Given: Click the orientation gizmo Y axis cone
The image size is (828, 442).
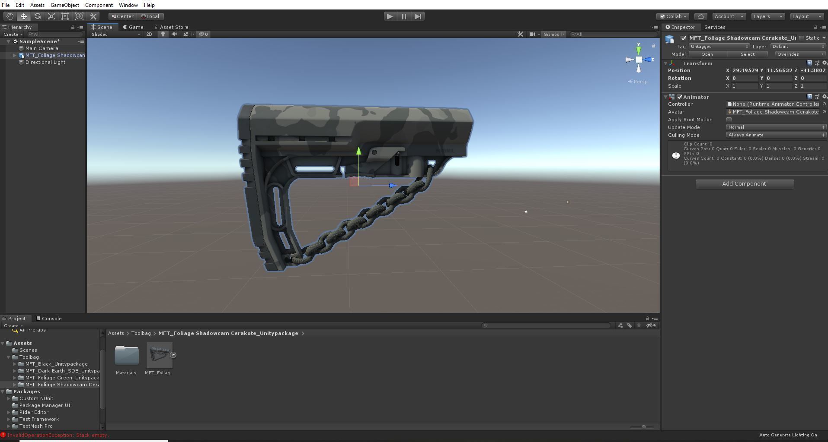Looking at the screenshot, I should tap(639, 50).
